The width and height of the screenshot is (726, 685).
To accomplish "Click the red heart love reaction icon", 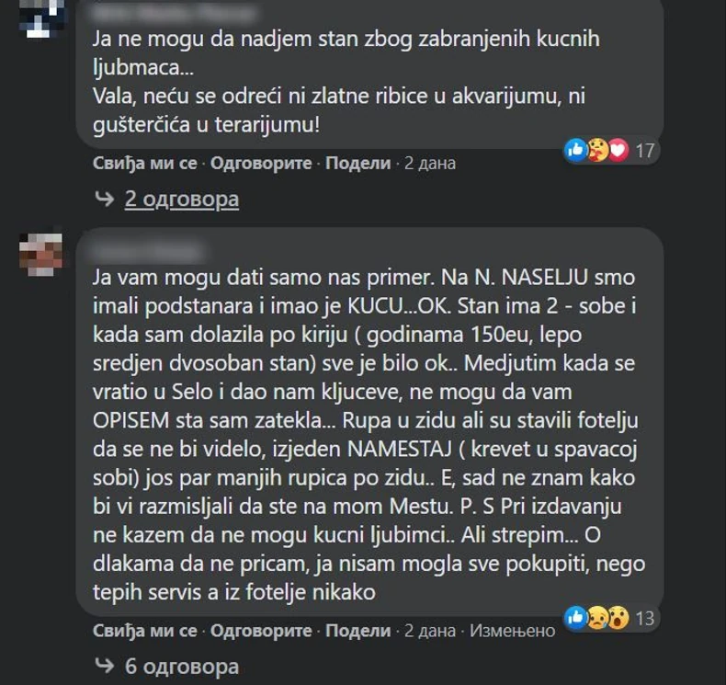I will [617, 149].
